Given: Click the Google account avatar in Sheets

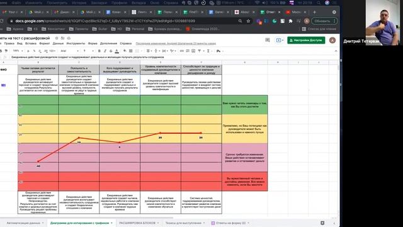Looking at the screenshot, I should [332, 40].
